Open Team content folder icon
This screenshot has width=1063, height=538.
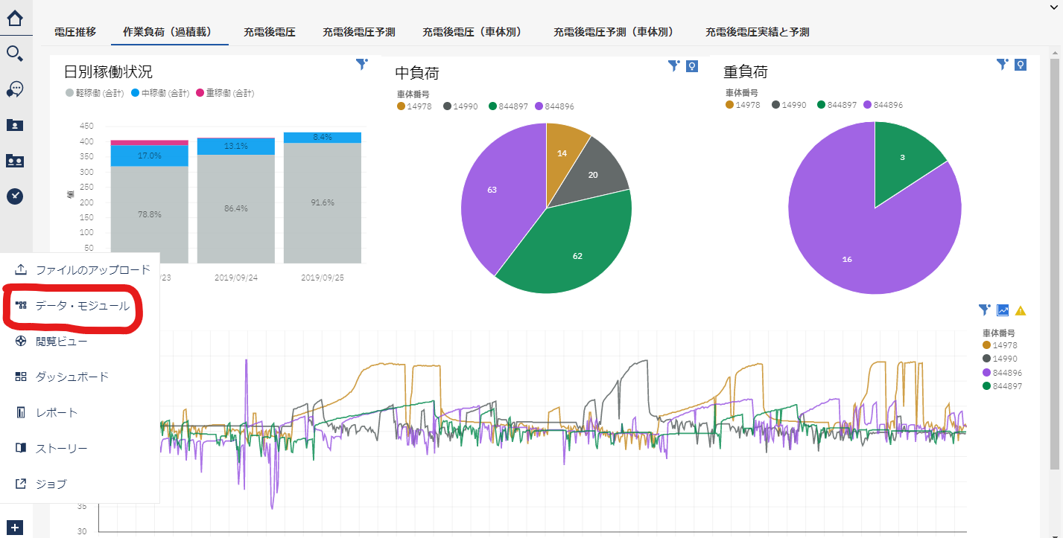click(15, 161)
